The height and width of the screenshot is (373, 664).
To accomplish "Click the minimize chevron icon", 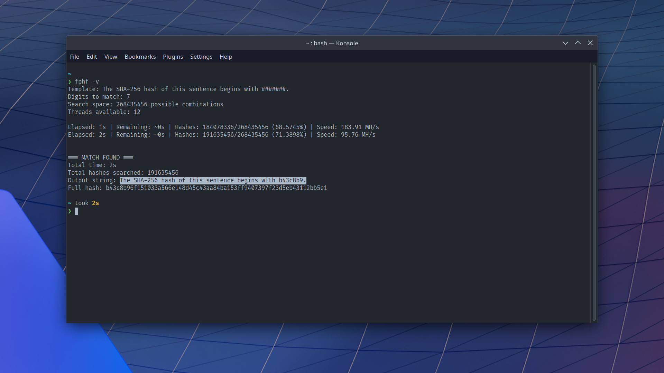I will pyautogui.click(x=565, y=43).
